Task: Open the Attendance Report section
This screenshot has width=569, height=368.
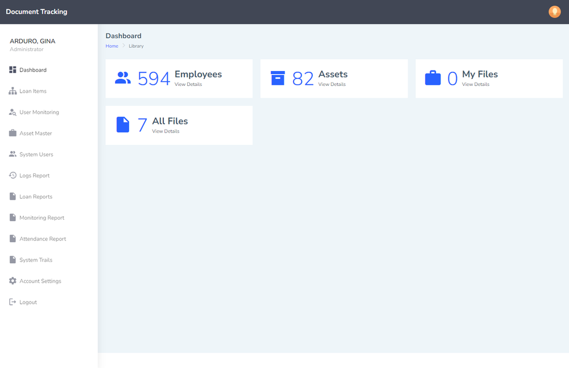Action: tap(42, 238)
